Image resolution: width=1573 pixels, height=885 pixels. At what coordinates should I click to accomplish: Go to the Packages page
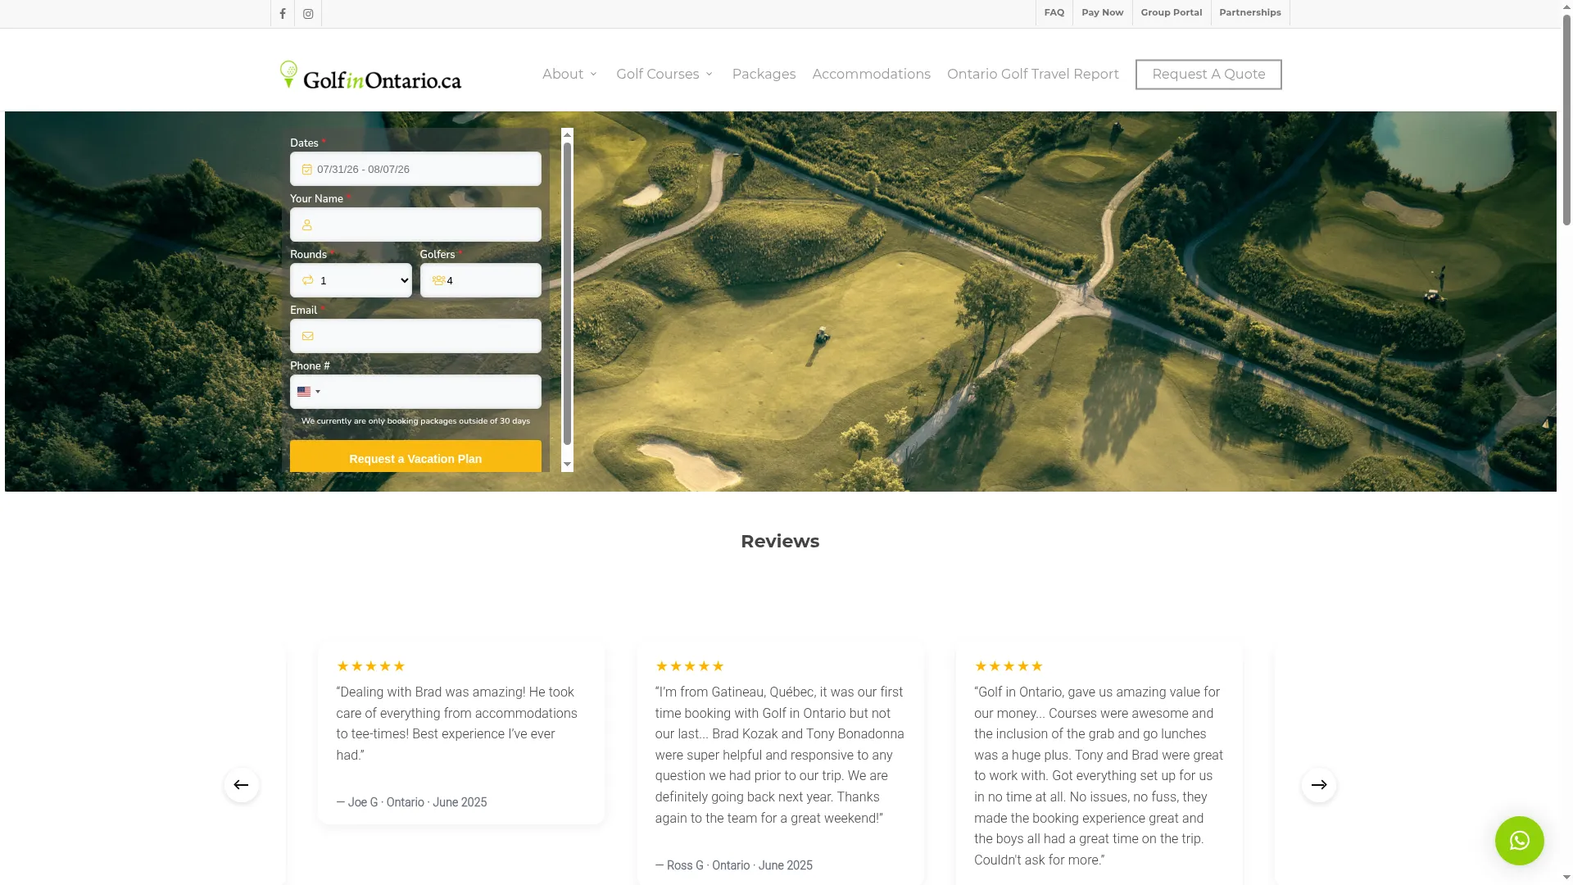coord(764,75)
